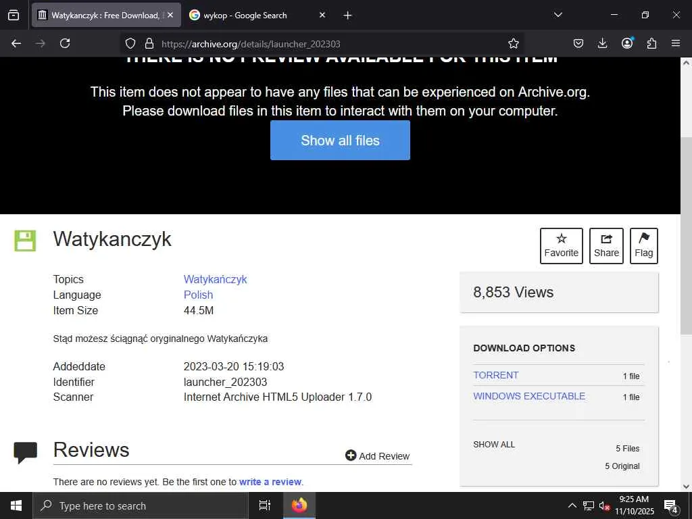Download the TORRENT option
This screenshot has height=519, width=692.
click(x=495, y=375)
